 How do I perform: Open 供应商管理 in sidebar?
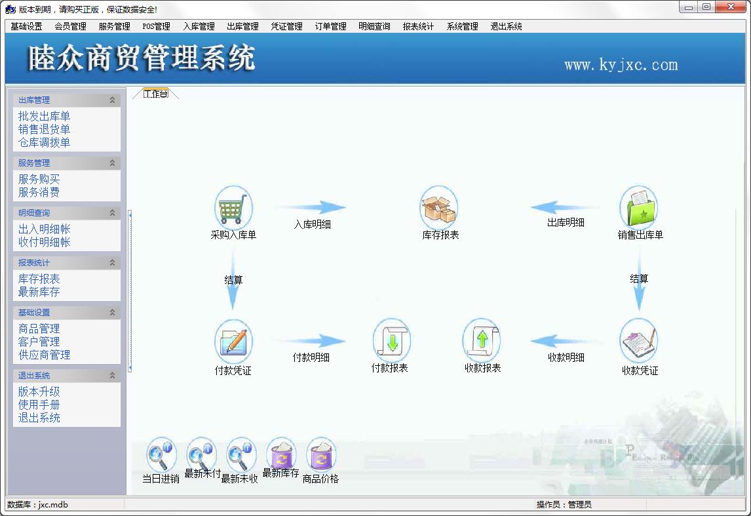coord(44,355)
